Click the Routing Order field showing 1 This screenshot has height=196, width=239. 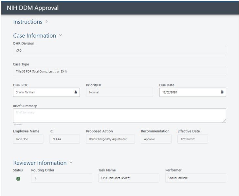tap(62, 178)
